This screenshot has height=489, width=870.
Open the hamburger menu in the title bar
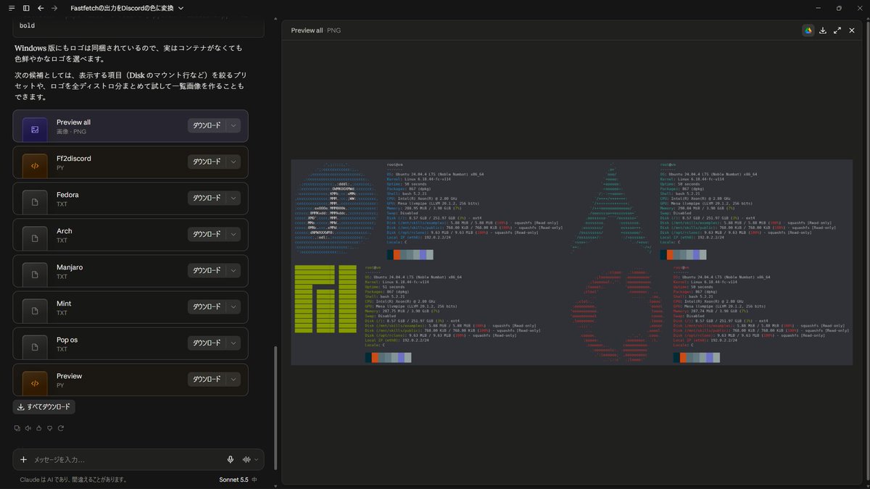click(11, 8)
